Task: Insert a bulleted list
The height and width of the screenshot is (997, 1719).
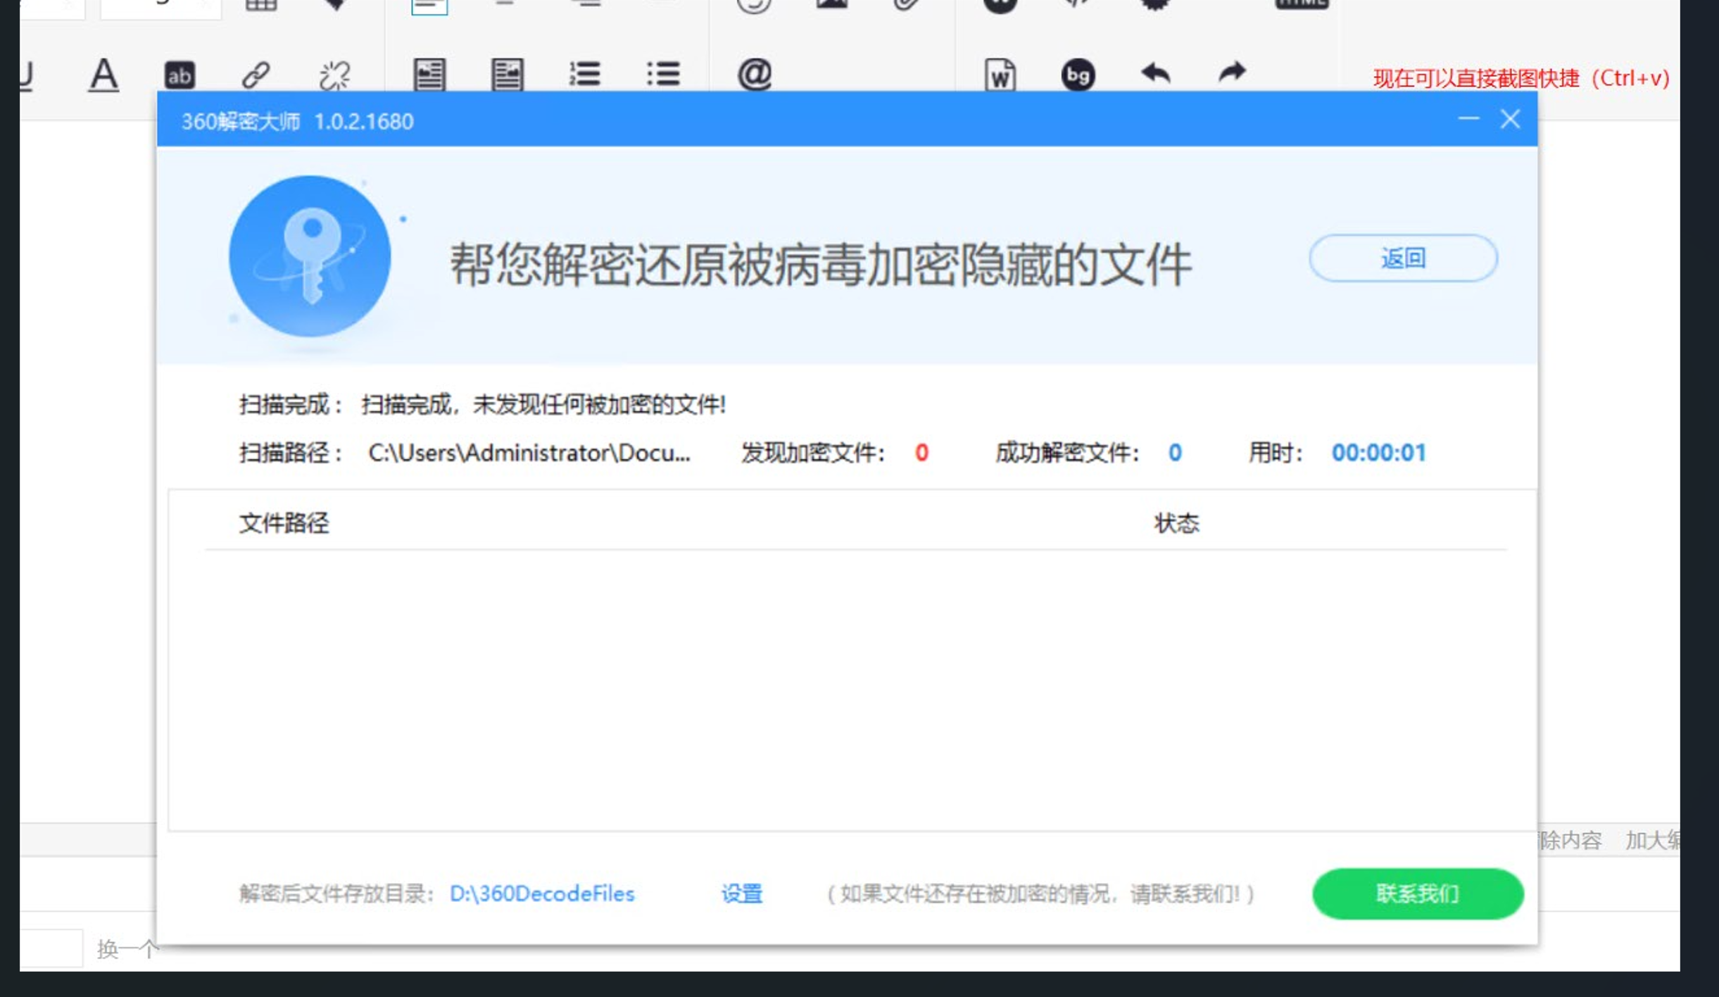Action: tap(663, 73)
